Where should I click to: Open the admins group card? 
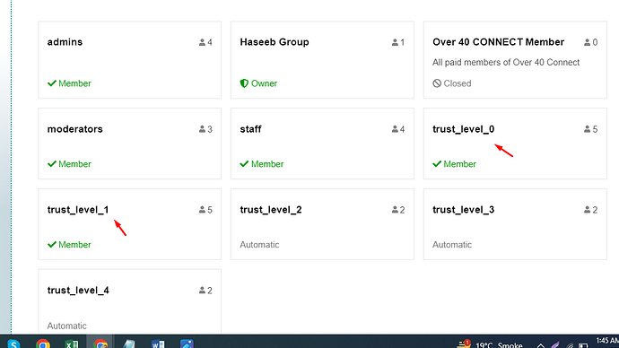129,60
